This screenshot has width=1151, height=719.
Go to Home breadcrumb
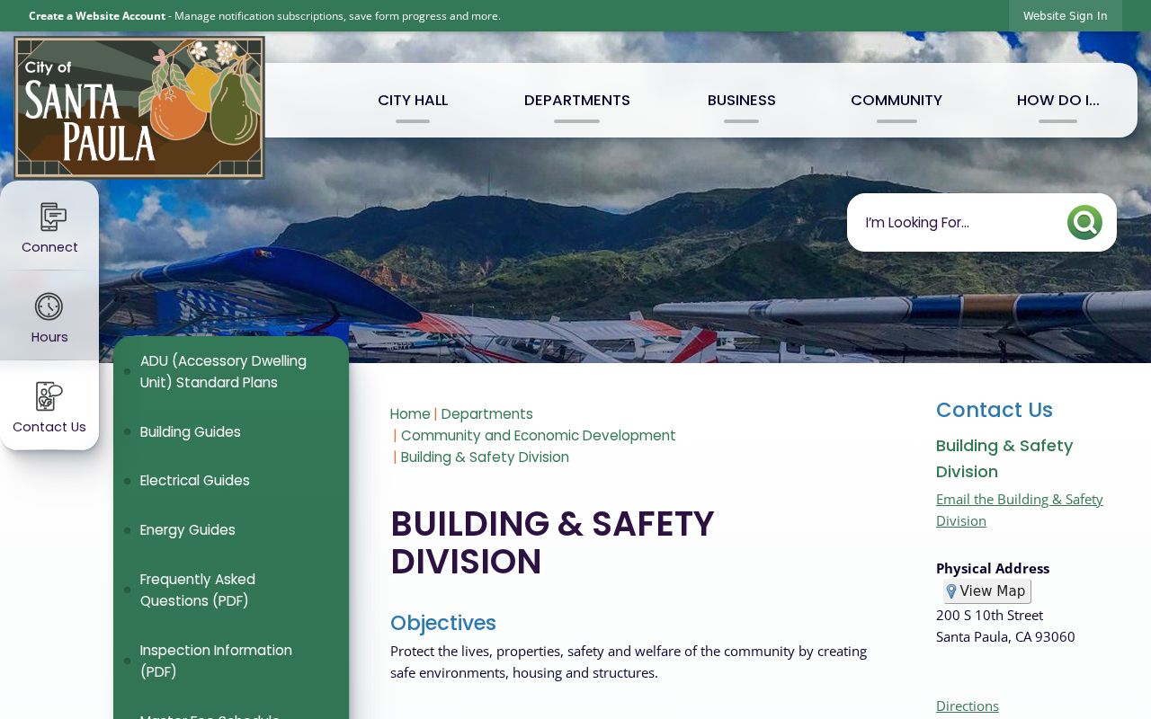pos(410,414)
